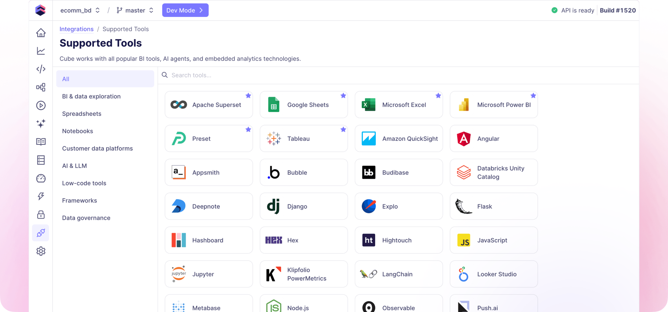
Task: Toggle favorite star on Microsoft Excel
Action: click(438, 95)
